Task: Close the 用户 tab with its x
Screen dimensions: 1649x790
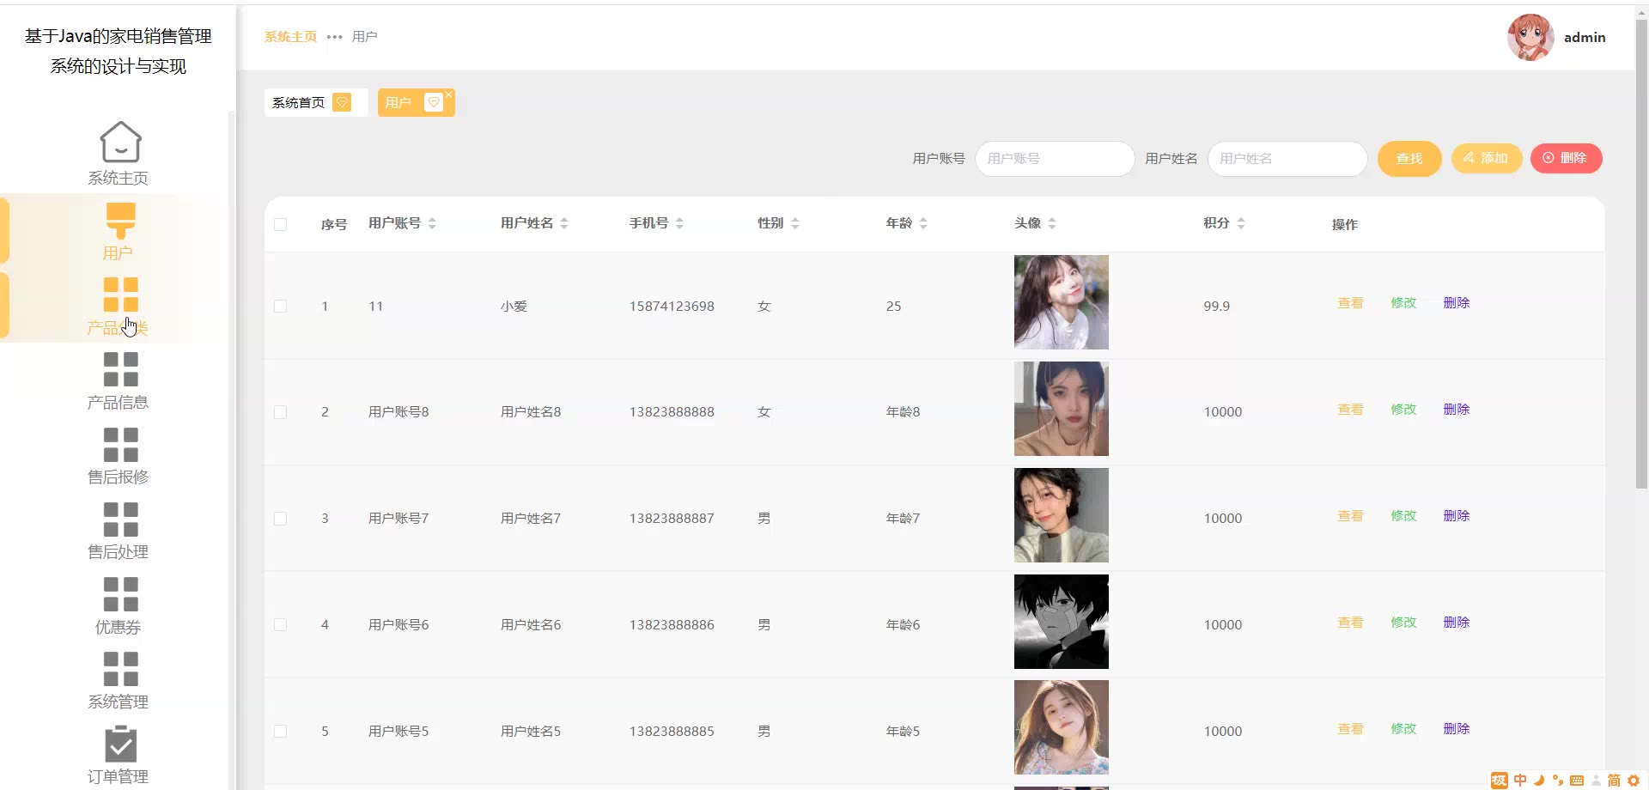Action: pyautogui.click(x=448, y=94)
